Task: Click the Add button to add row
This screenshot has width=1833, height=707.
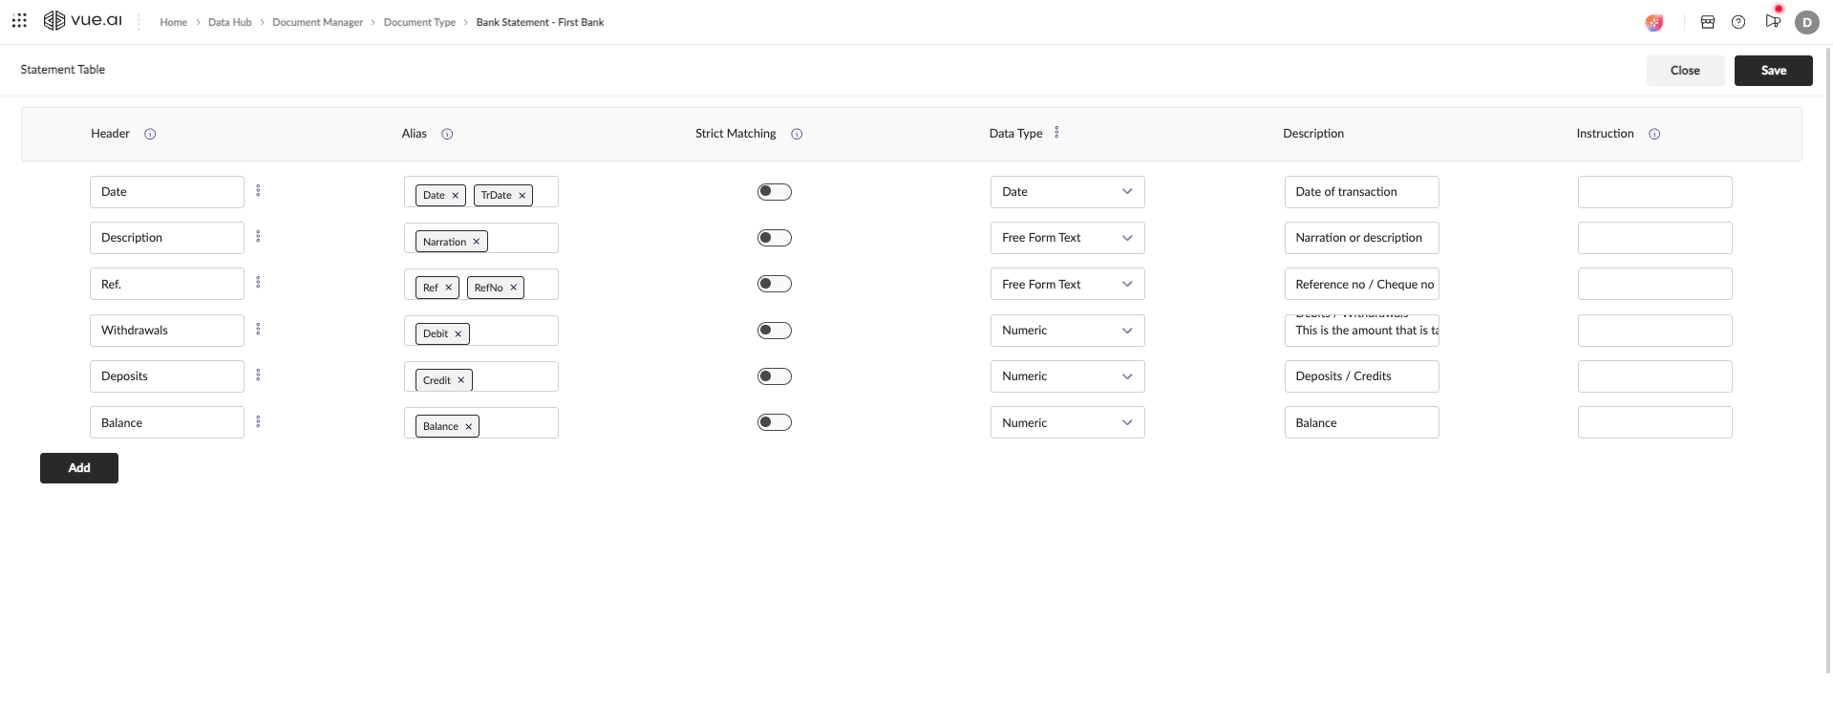Action: click(79, 468)
